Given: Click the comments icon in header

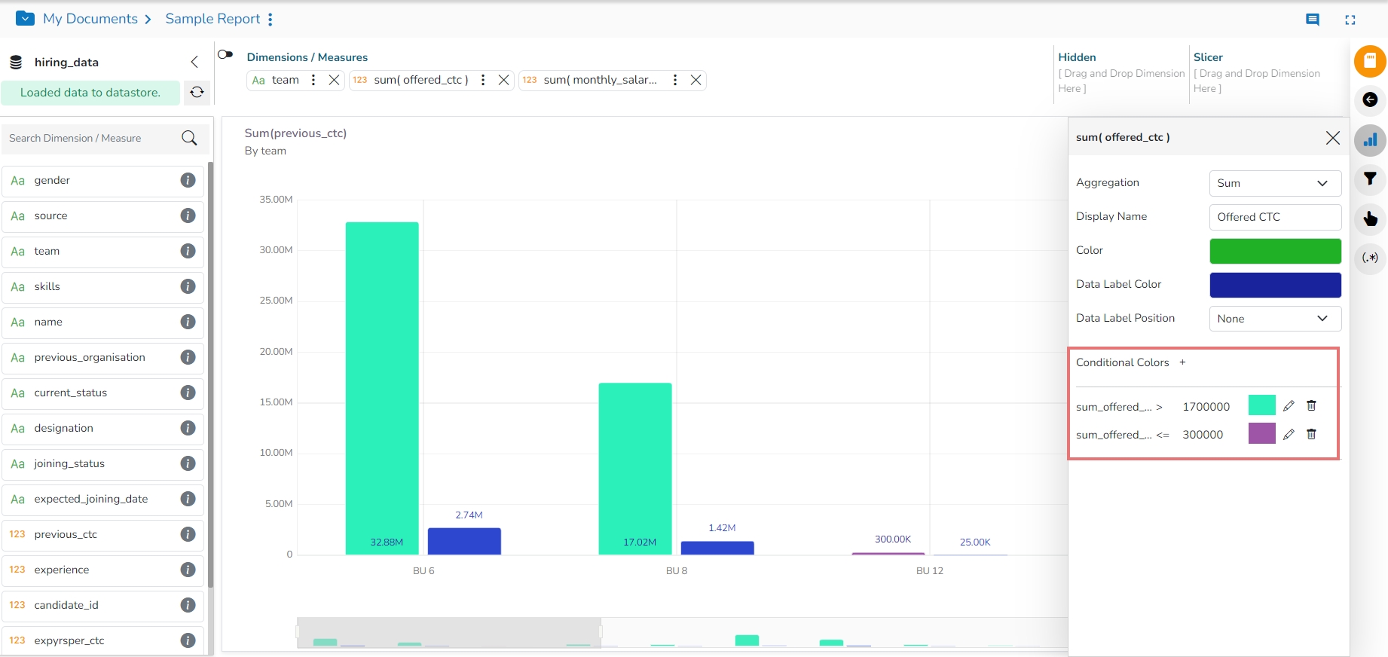Looking at the screenshot, I should click(1312, 20).
